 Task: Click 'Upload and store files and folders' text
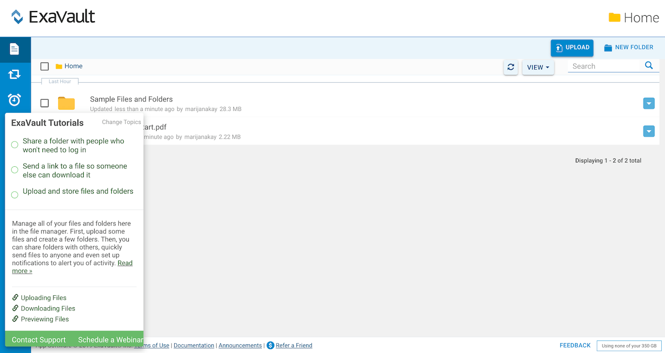tap(78, 191)
